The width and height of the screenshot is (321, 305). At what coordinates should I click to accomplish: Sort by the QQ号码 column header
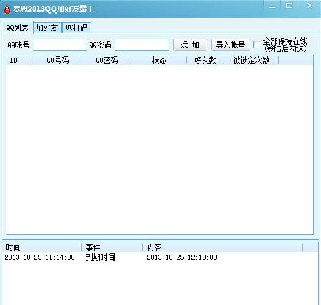click(x=57, y=60)
